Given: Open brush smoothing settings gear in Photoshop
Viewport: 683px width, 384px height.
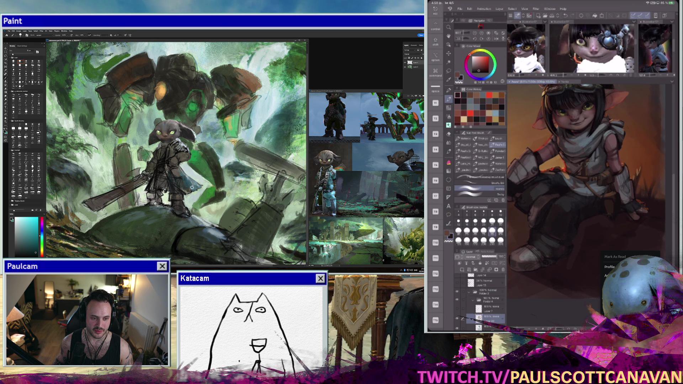Looking at the screenshot, I should tap(111, 35).
